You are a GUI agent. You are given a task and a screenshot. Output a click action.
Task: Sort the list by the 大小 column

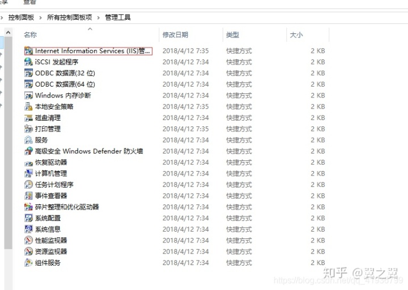296,35
